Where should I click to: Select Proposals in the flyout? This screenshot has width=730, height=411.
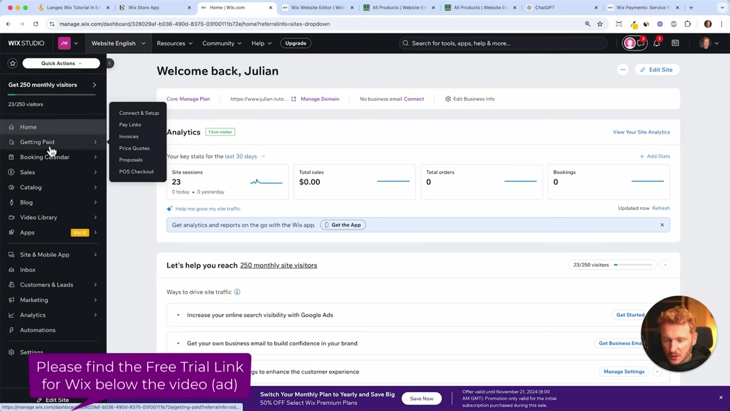pyautogui.click(x=131, y=160)
